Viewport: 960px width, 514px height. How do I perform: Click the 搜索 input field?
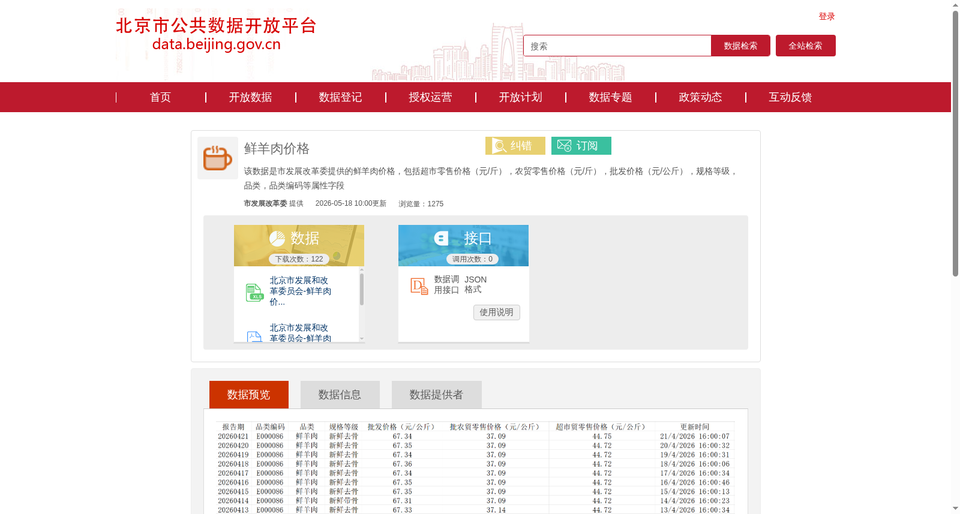point(617,46)
